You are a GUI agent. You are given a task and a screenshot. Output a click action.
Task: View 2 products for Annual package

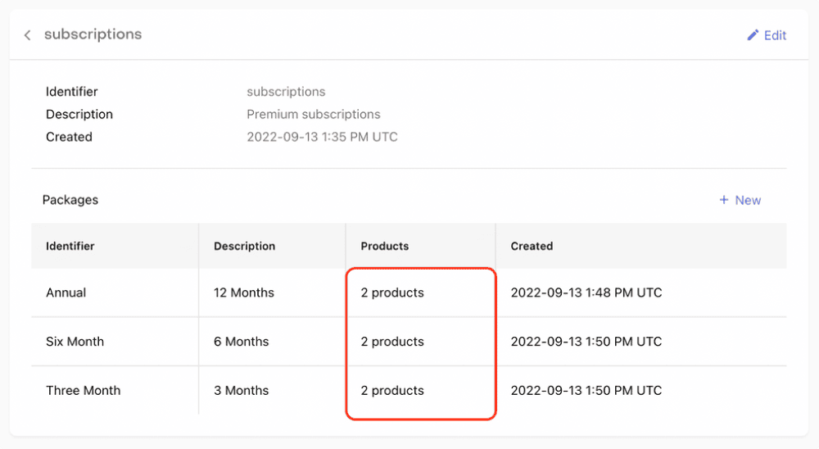pos(392,293)
